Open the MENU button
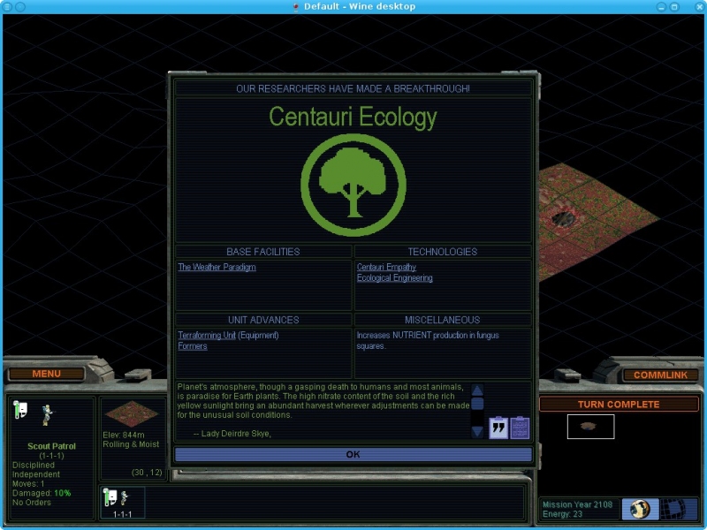Viewport: 707px width, 530px height. pyautogui.click(x=46, y=374)
